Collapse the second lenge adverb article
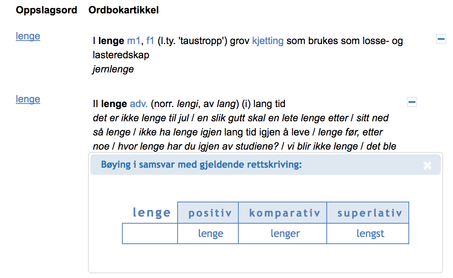The image size is (453, 278). (412, 102)
